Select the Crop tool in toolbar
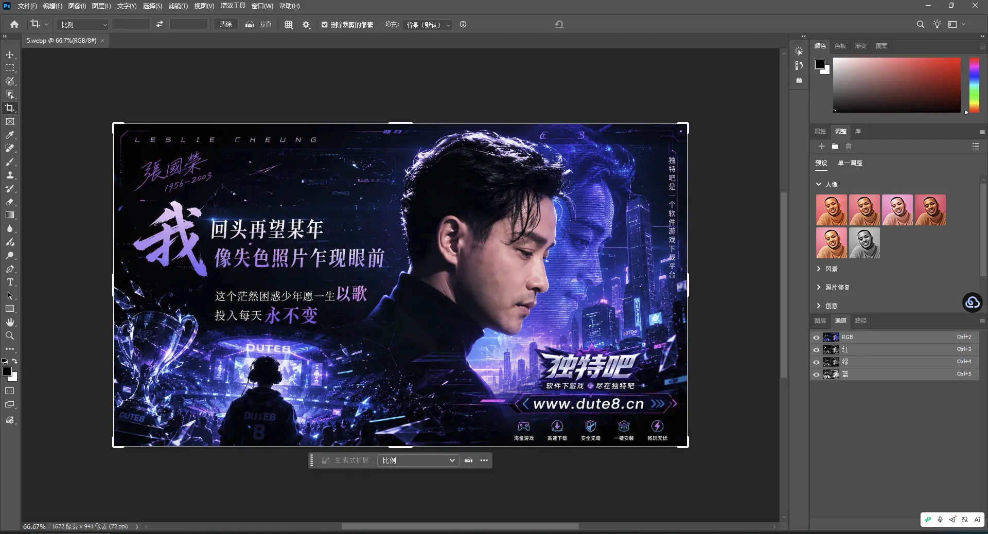The height and width of the screenshot is (534, 988). 10,108
